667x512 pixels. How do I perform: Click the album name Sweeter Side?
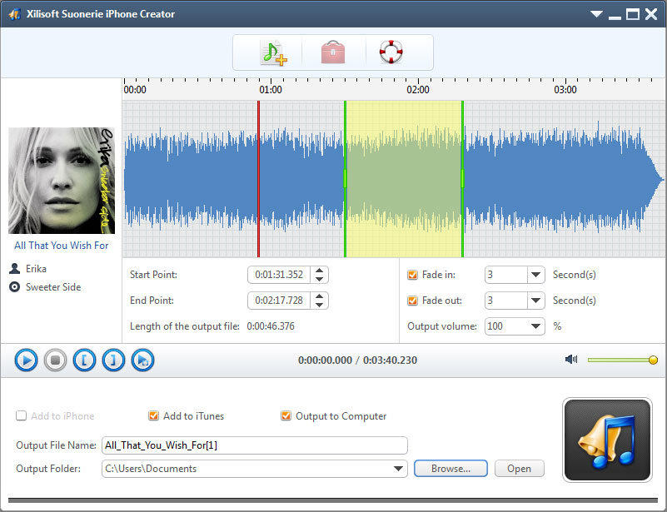click(53, 287)
